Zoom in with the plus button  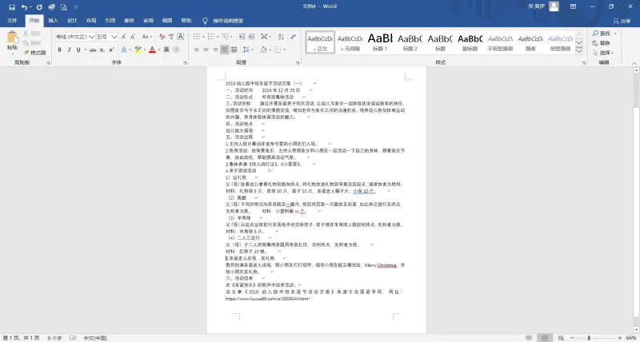click(x=620, y=338)
